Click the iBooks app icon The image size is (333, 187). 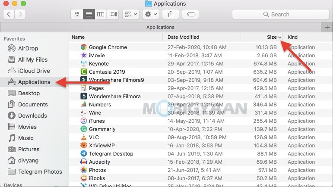[84, 178]
